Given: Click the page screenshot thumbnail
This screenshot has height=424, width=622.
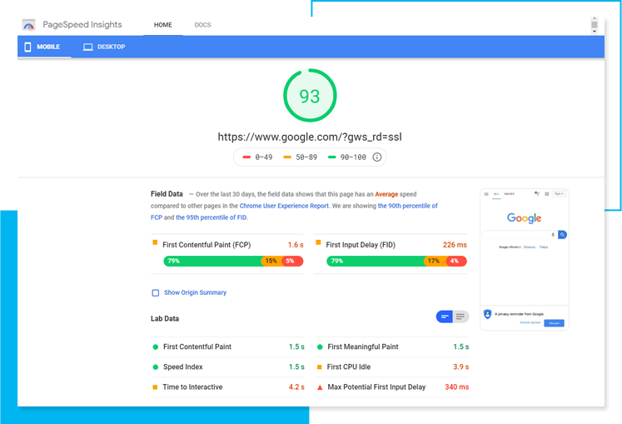Looking at the screenshot, I should point(525,260).
